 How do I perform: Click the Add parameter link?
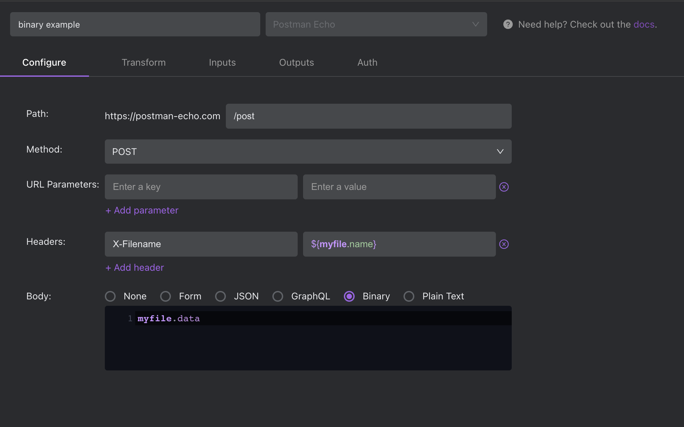click(142, 210)
